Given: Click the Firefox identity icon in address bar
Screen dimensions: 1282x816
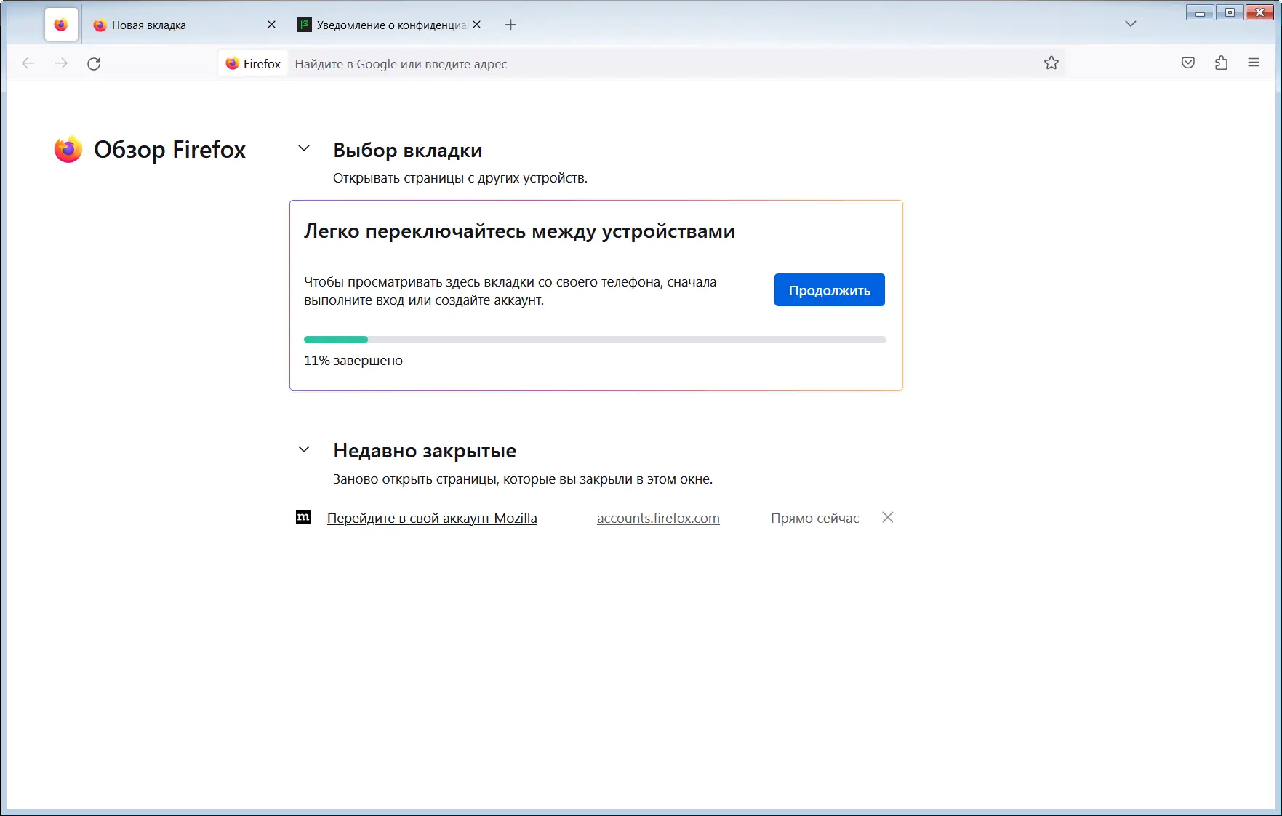Looking at the screenshot, I should tap(233, 63).
